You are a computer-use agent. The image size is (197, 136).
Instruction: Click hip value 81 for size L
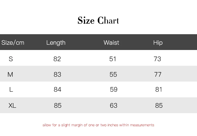[x=159, y=90]
